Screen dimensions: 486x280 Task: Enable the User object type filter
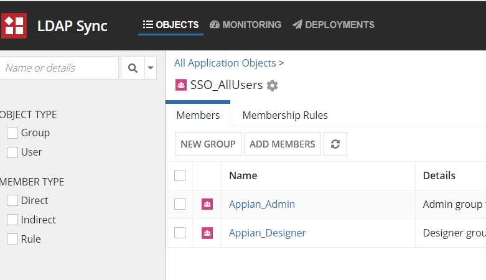[12, 152]
